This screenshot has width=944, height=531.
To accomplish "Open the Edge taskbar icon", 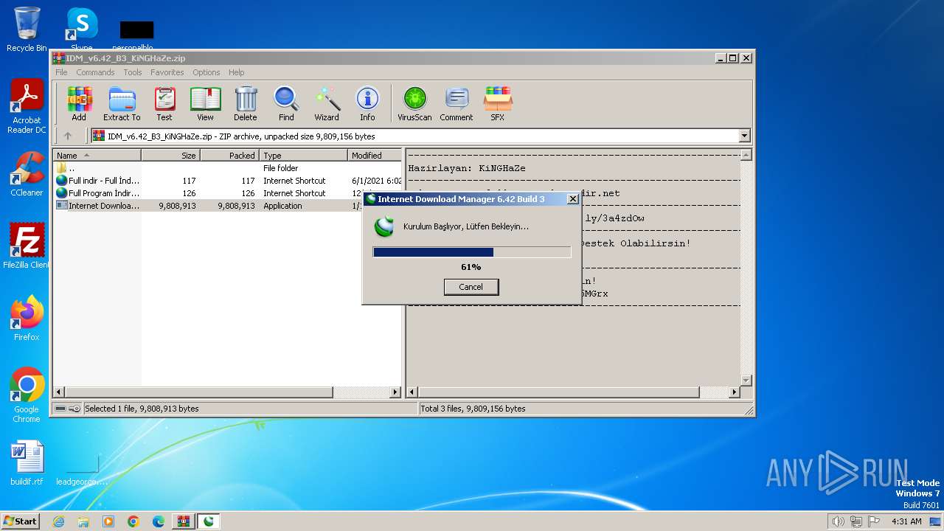I will tap(159, 521).
